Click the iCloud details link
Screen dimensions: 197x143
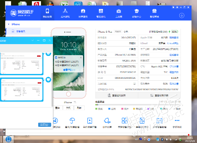click(x=173, y=43)
